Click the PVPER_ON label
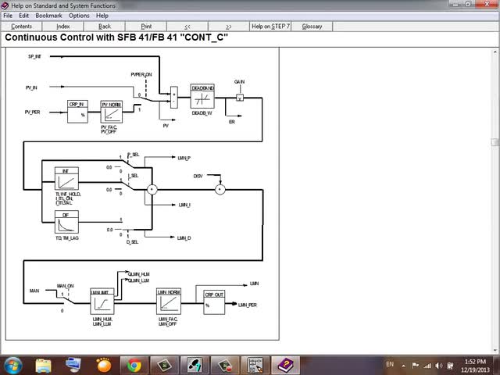This screenshot has height=375, width=500. tap(141, 75)
